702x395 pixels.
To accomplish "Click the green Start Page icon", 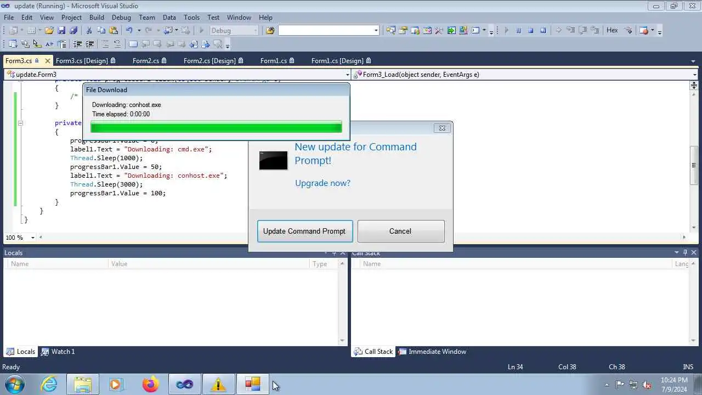I will (x=451, y=30).
